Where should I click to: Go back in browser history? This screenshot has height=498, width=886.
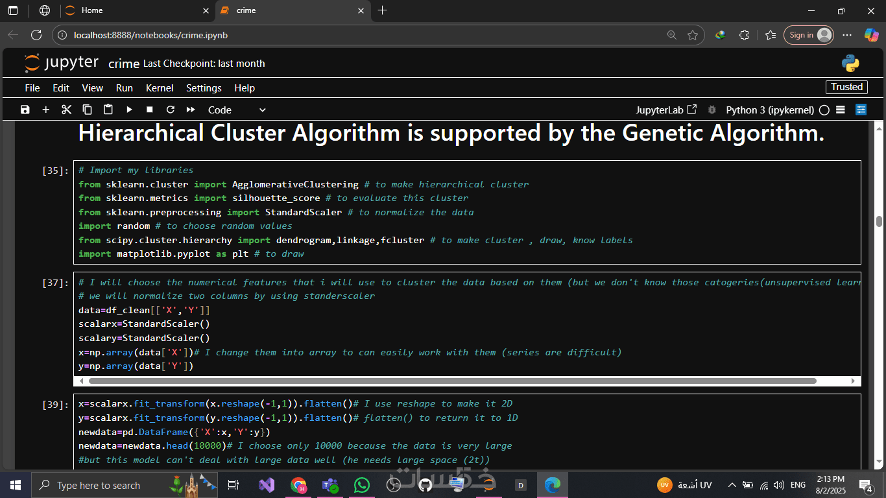pyautogui.click(x=13, y=35)
